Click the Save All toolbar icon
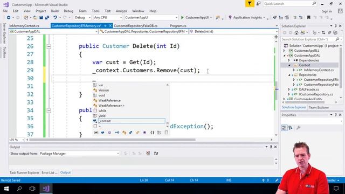Viewport: 345px width, 194px height. [x=47, y=17]
